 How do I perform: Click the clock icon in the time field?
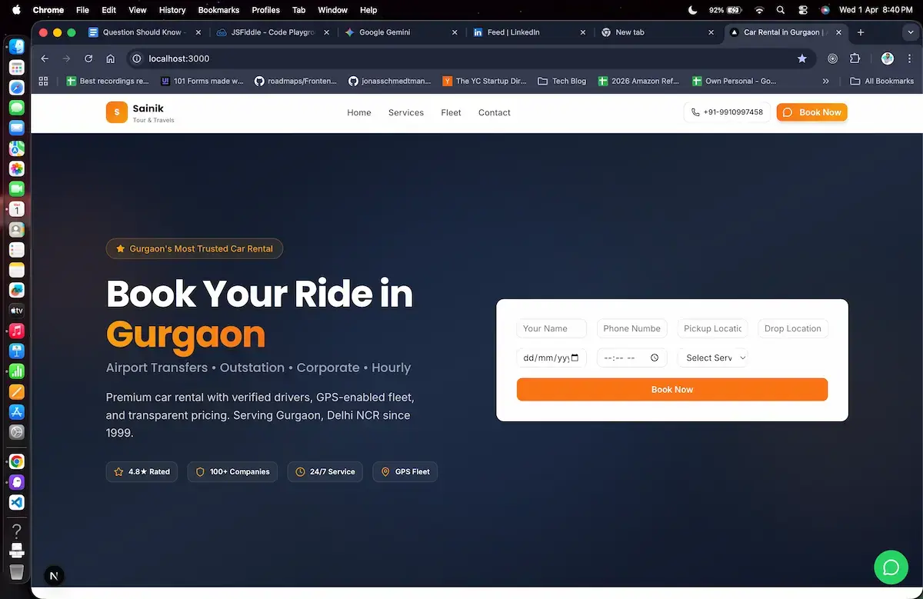[654, 357]
